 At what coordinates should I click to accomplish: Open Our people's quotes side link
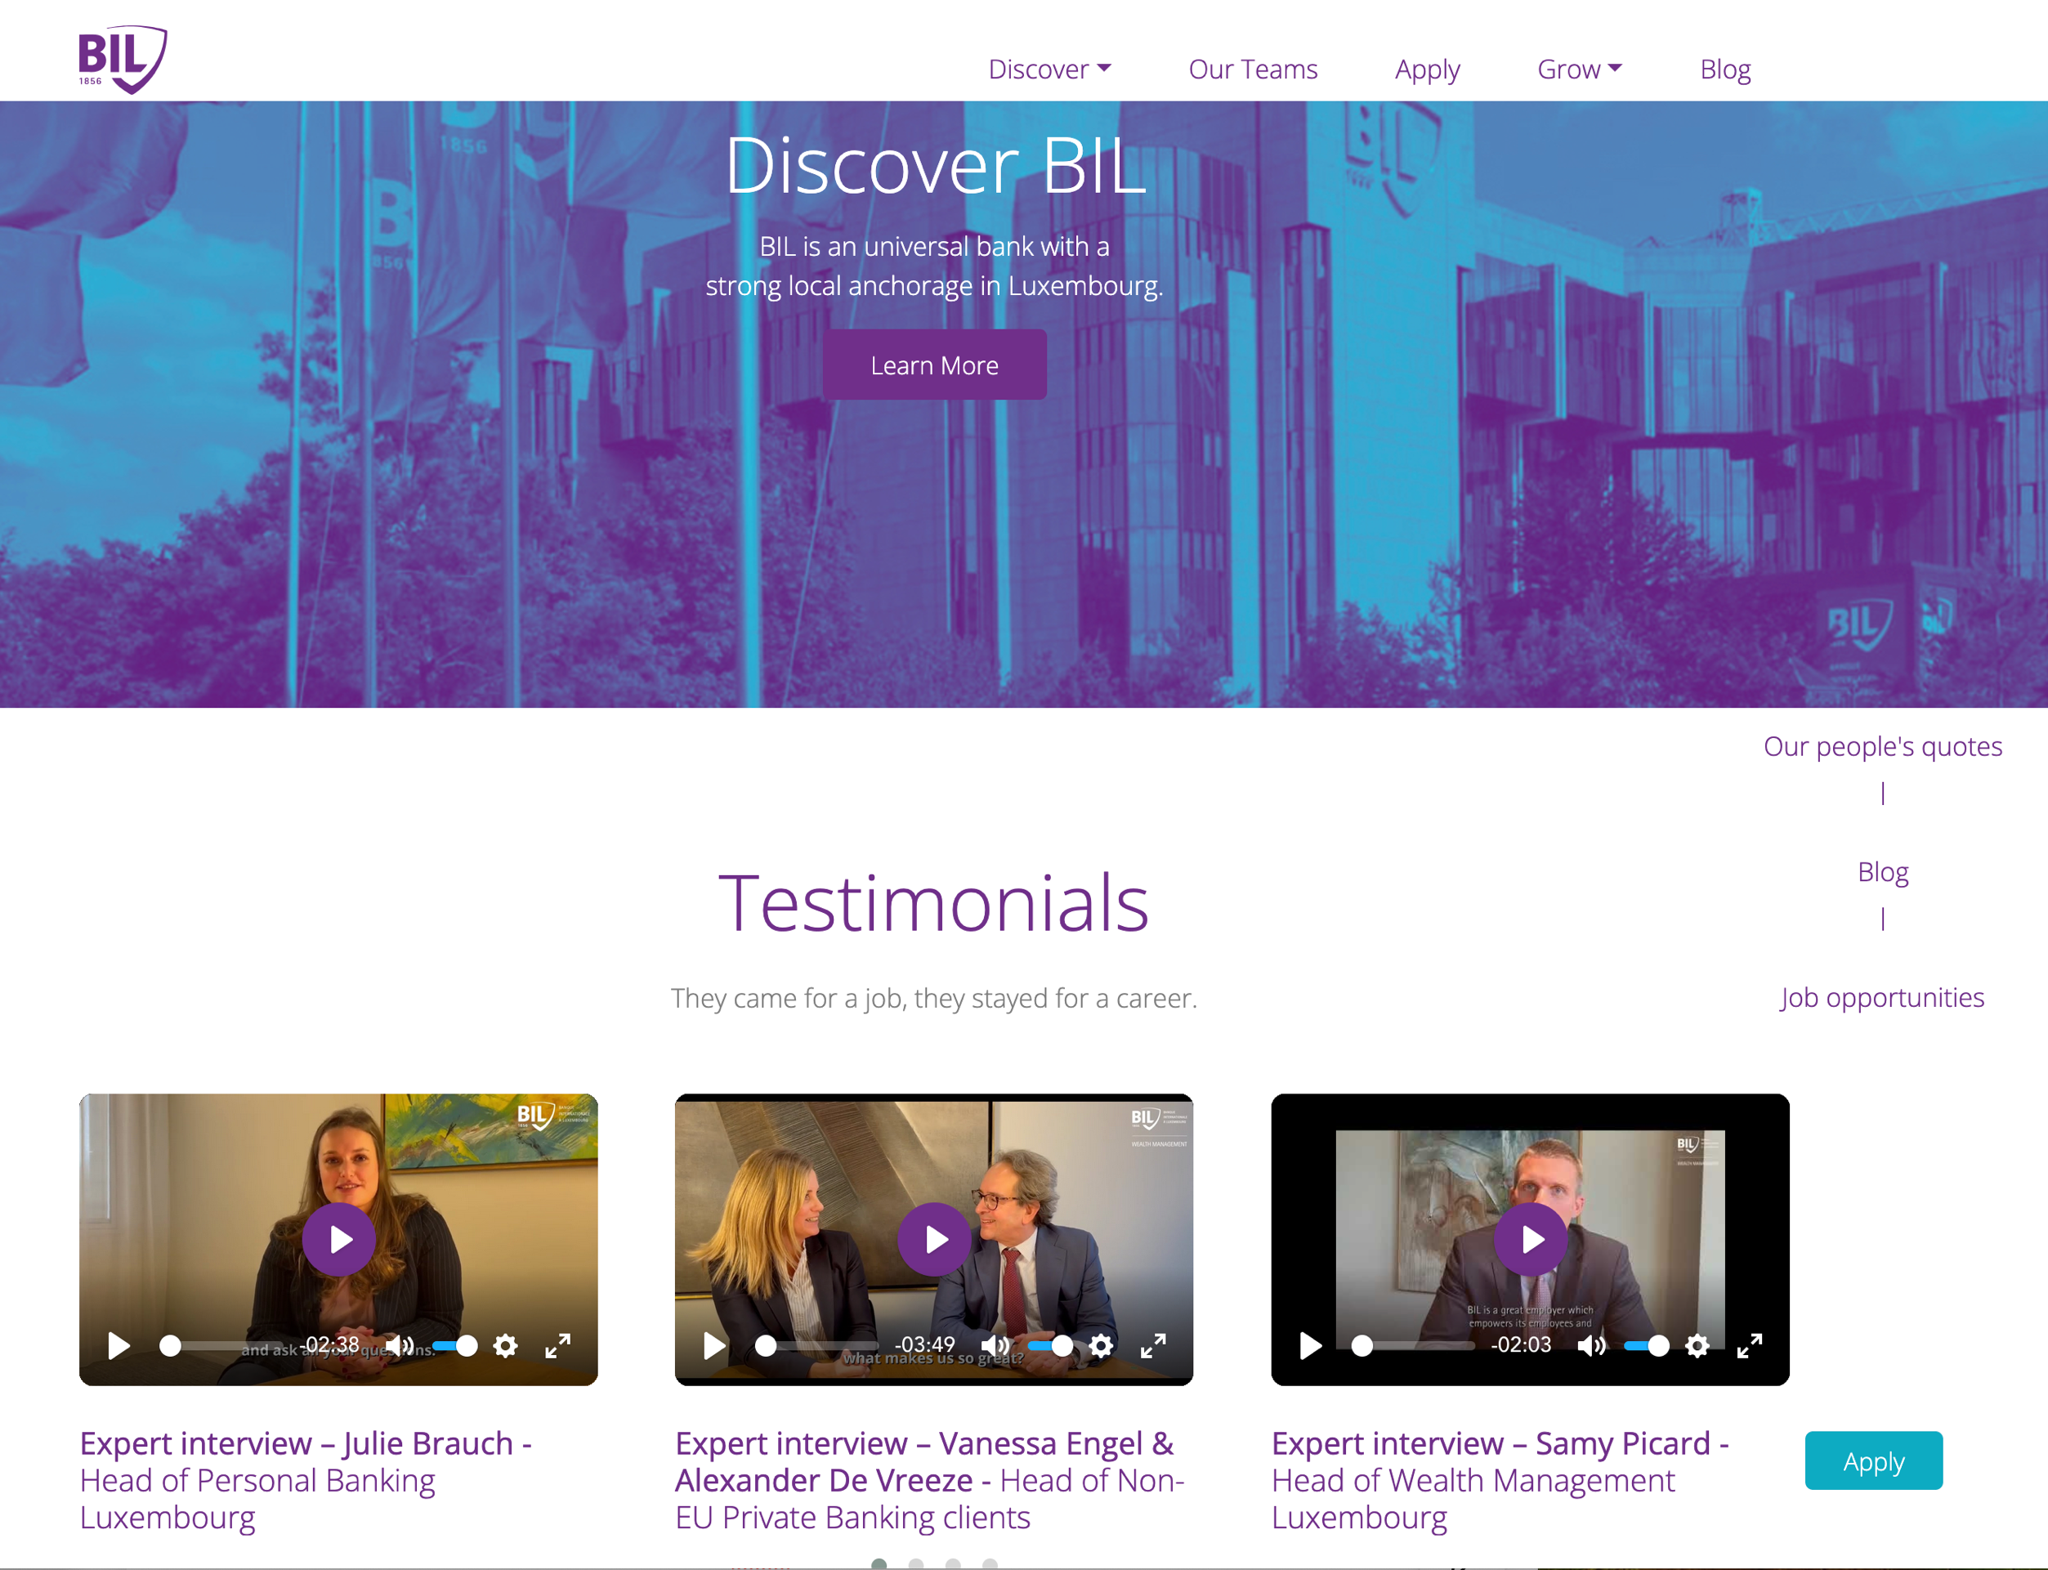point(1883,745)
